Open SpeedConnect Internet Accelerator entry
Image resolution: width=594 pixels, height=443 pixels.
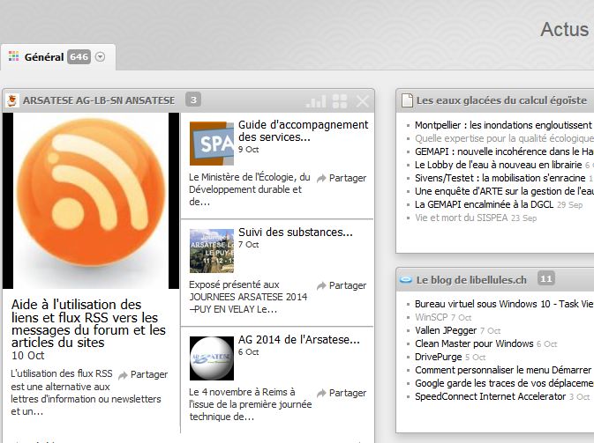coord(490,396)
